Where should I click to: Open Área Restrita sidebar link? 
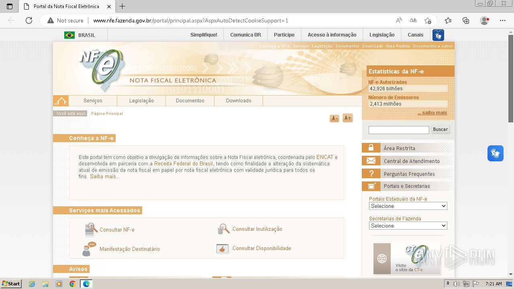click(x=400, y=148)
